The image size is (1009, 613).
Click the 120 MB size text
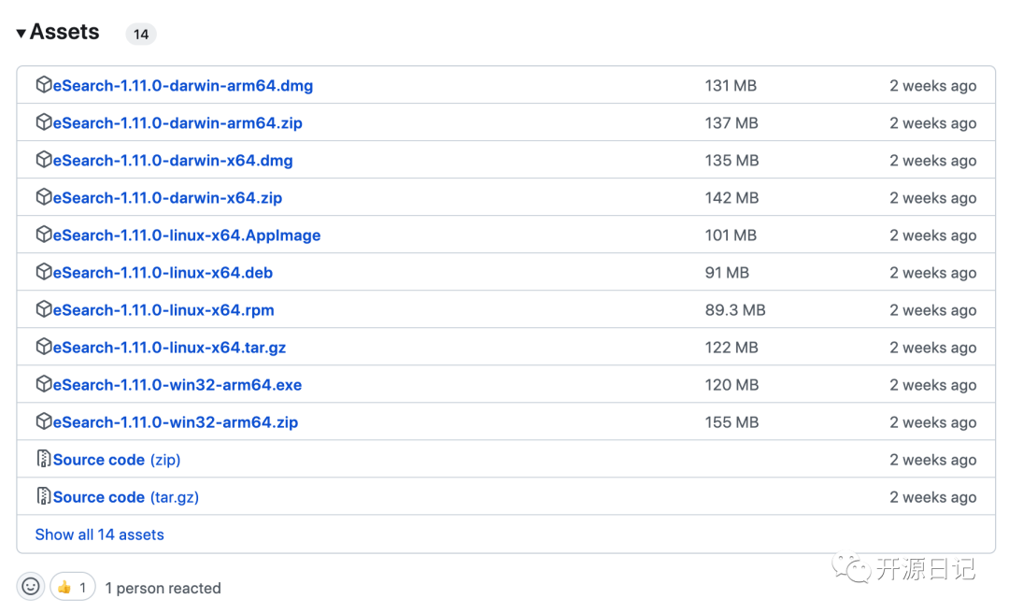click(x=732, y=384)
